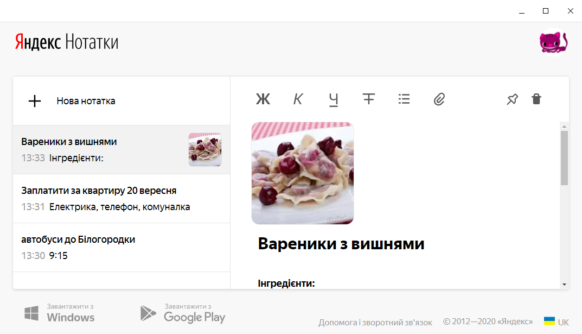Image resolution: width=582 pixels, height=334 pixels.
Task: Click the Яндекс logo
Action: 37,42
